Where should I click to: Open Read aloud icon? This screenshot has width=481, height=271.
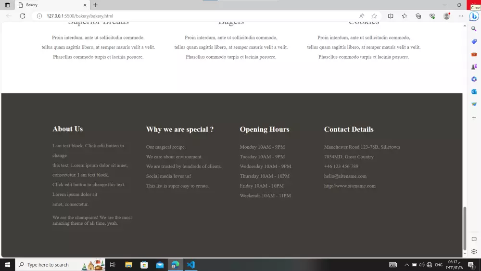[x=362, y=16]
